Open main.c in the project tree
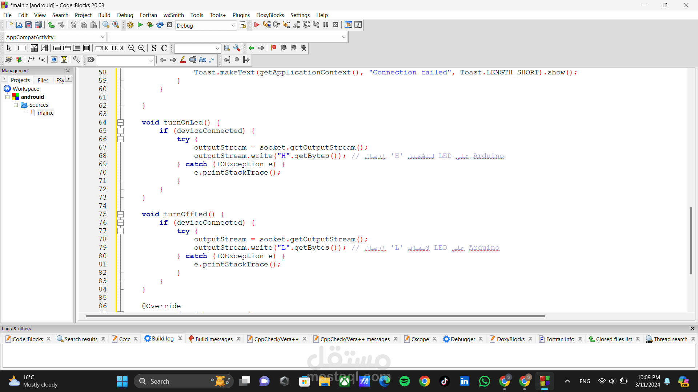The height and width of the screenshot is (392, 698). (45, 113)
